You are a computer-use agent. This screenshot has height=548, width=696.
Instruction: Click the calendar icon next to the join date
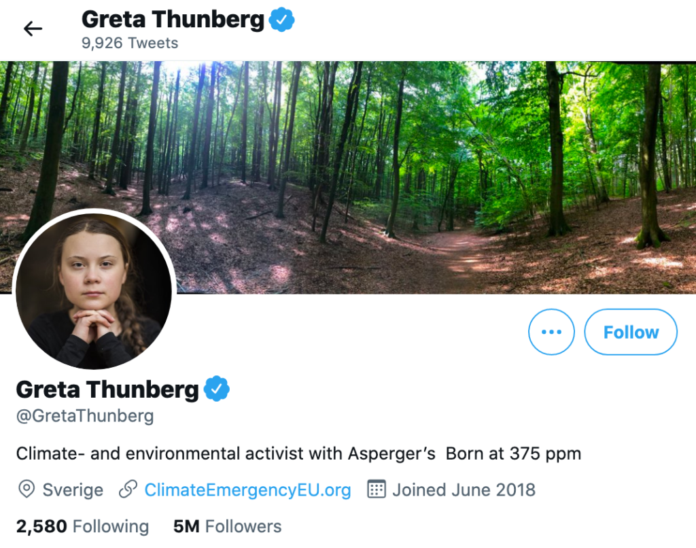point(377,490)
